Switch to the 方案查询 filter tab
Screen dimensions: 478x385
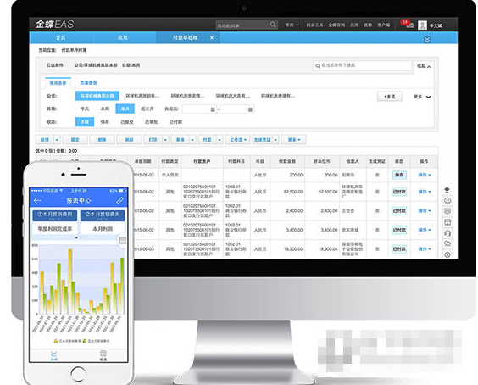(88, 83)
